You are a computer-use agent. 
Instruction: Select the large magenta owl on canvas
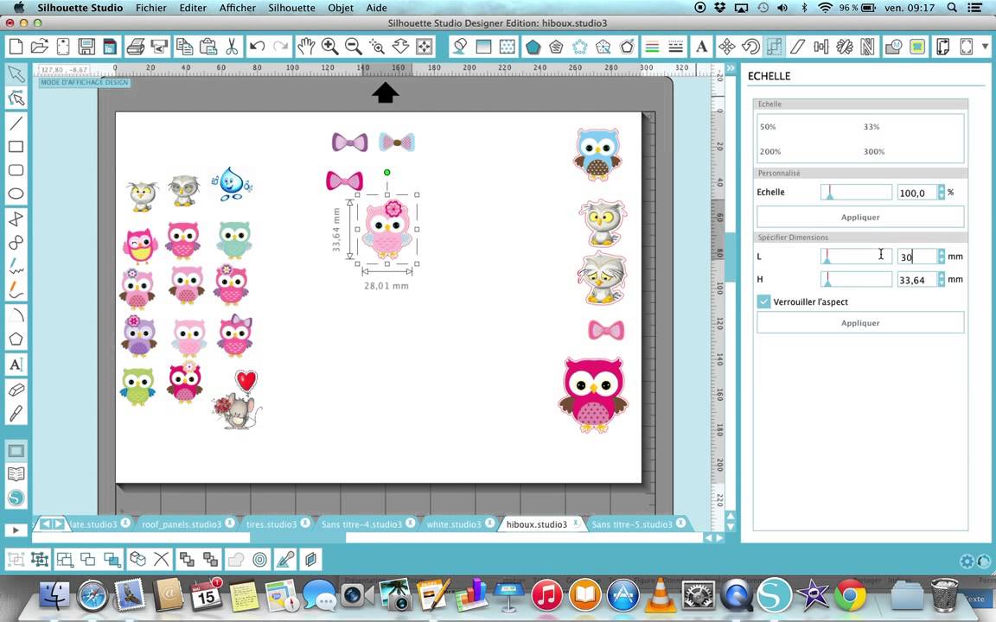593,395
